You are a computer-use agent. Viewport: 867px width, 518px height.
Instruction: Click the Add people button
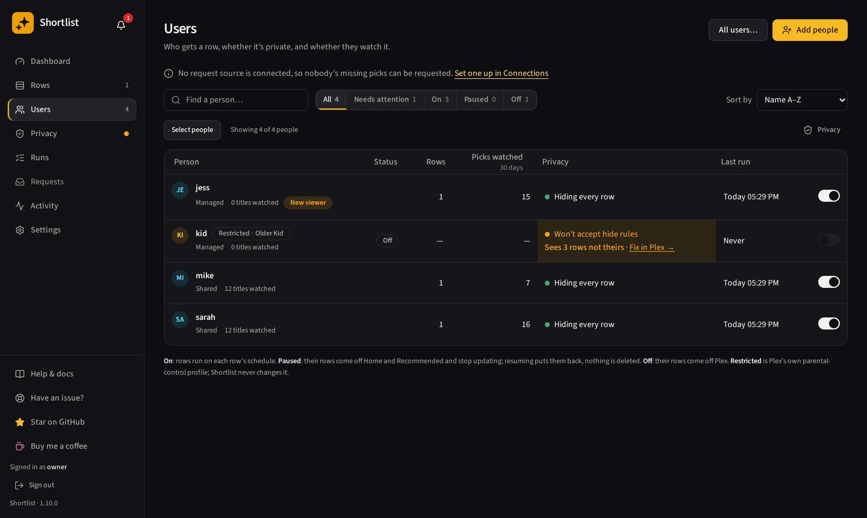(x=810, y=30)
